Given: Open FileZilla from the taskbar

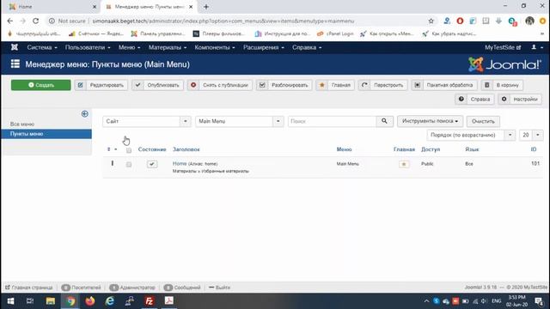Looking at the screenshot, I should [x=149, y=301].
